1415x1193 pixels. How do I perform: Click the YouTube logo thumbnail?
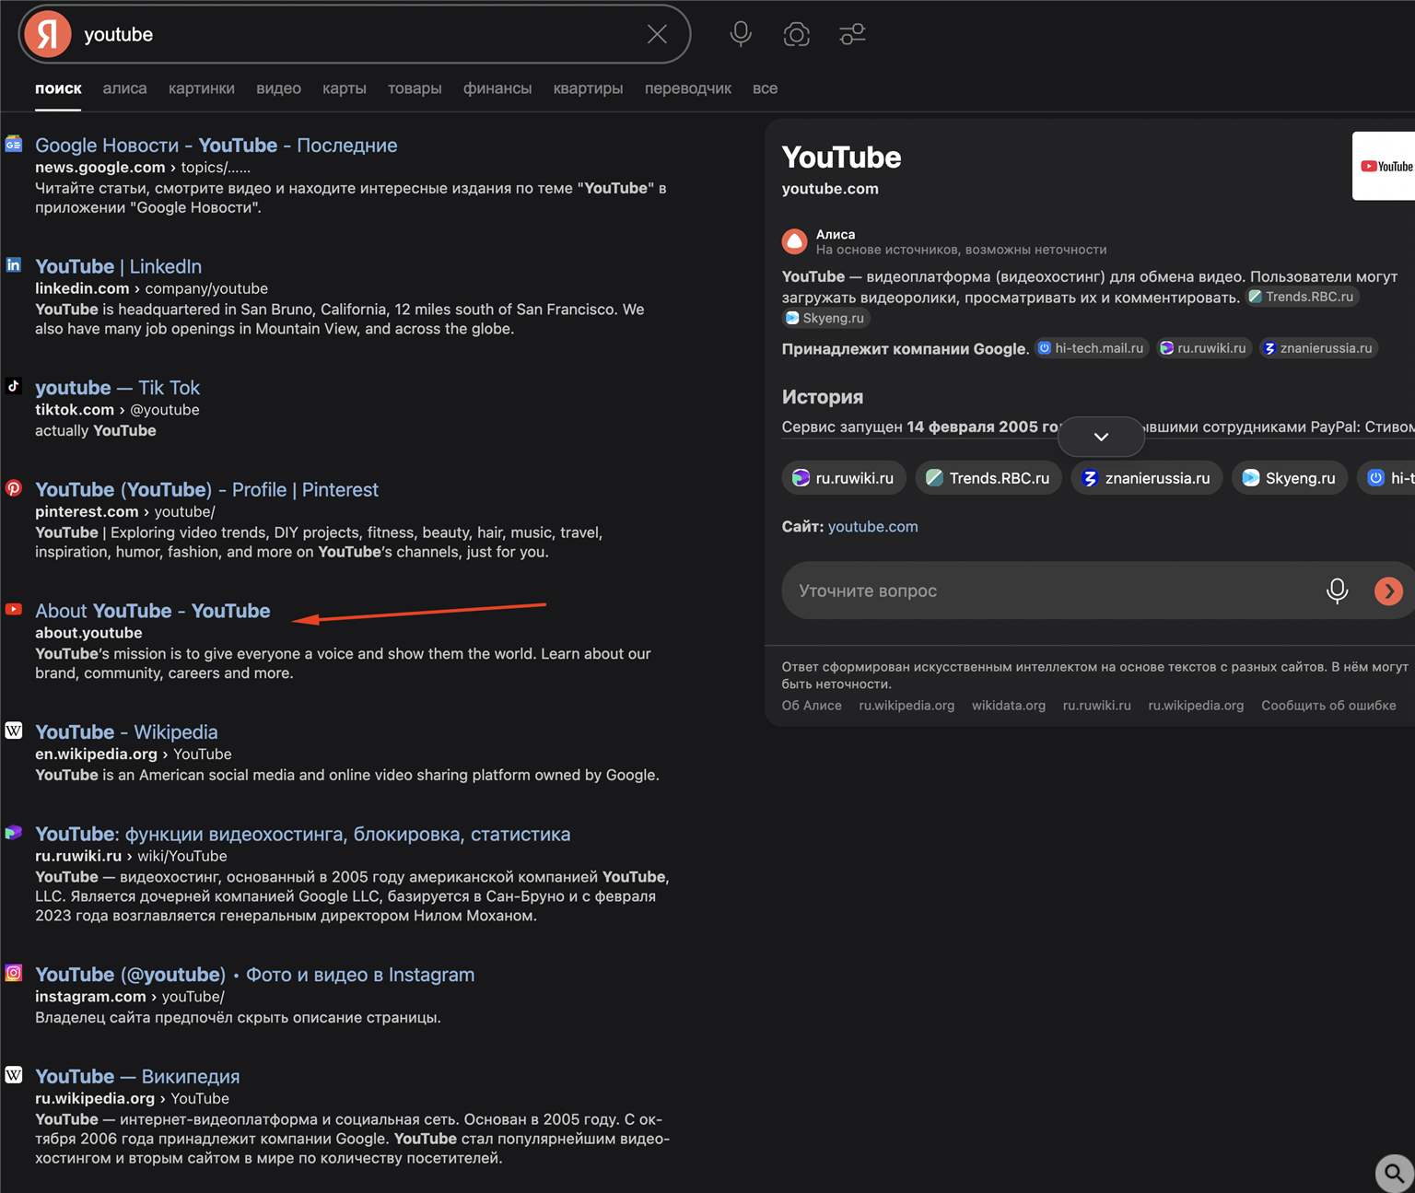click(1384, 166)
